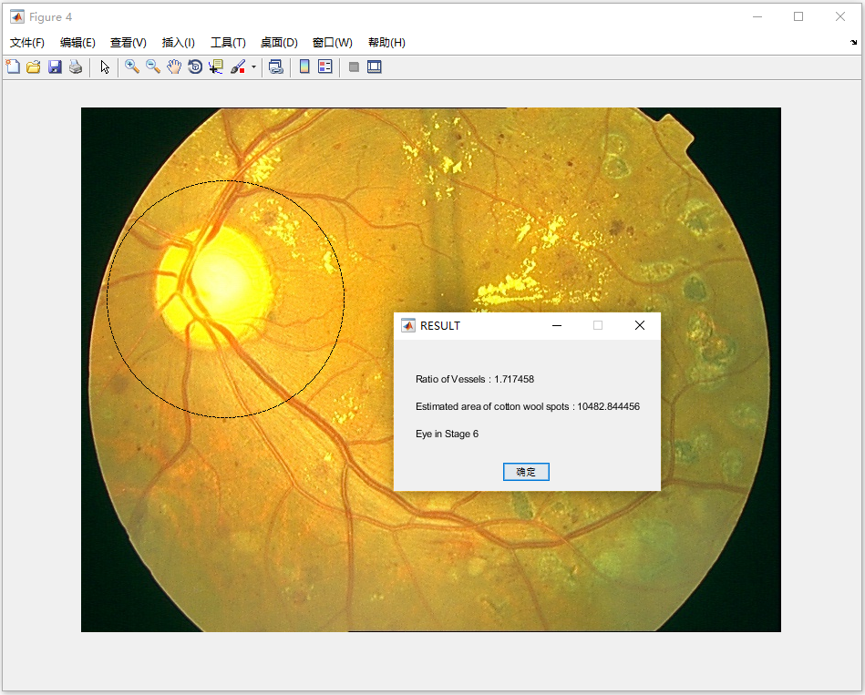
Task: Click the MATLAB icon in RESULT title bar
Action: [408, 326]
